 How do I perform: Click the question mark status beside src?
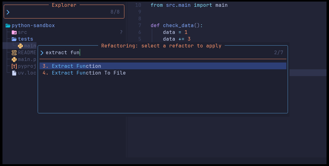(x=121, y=32)
